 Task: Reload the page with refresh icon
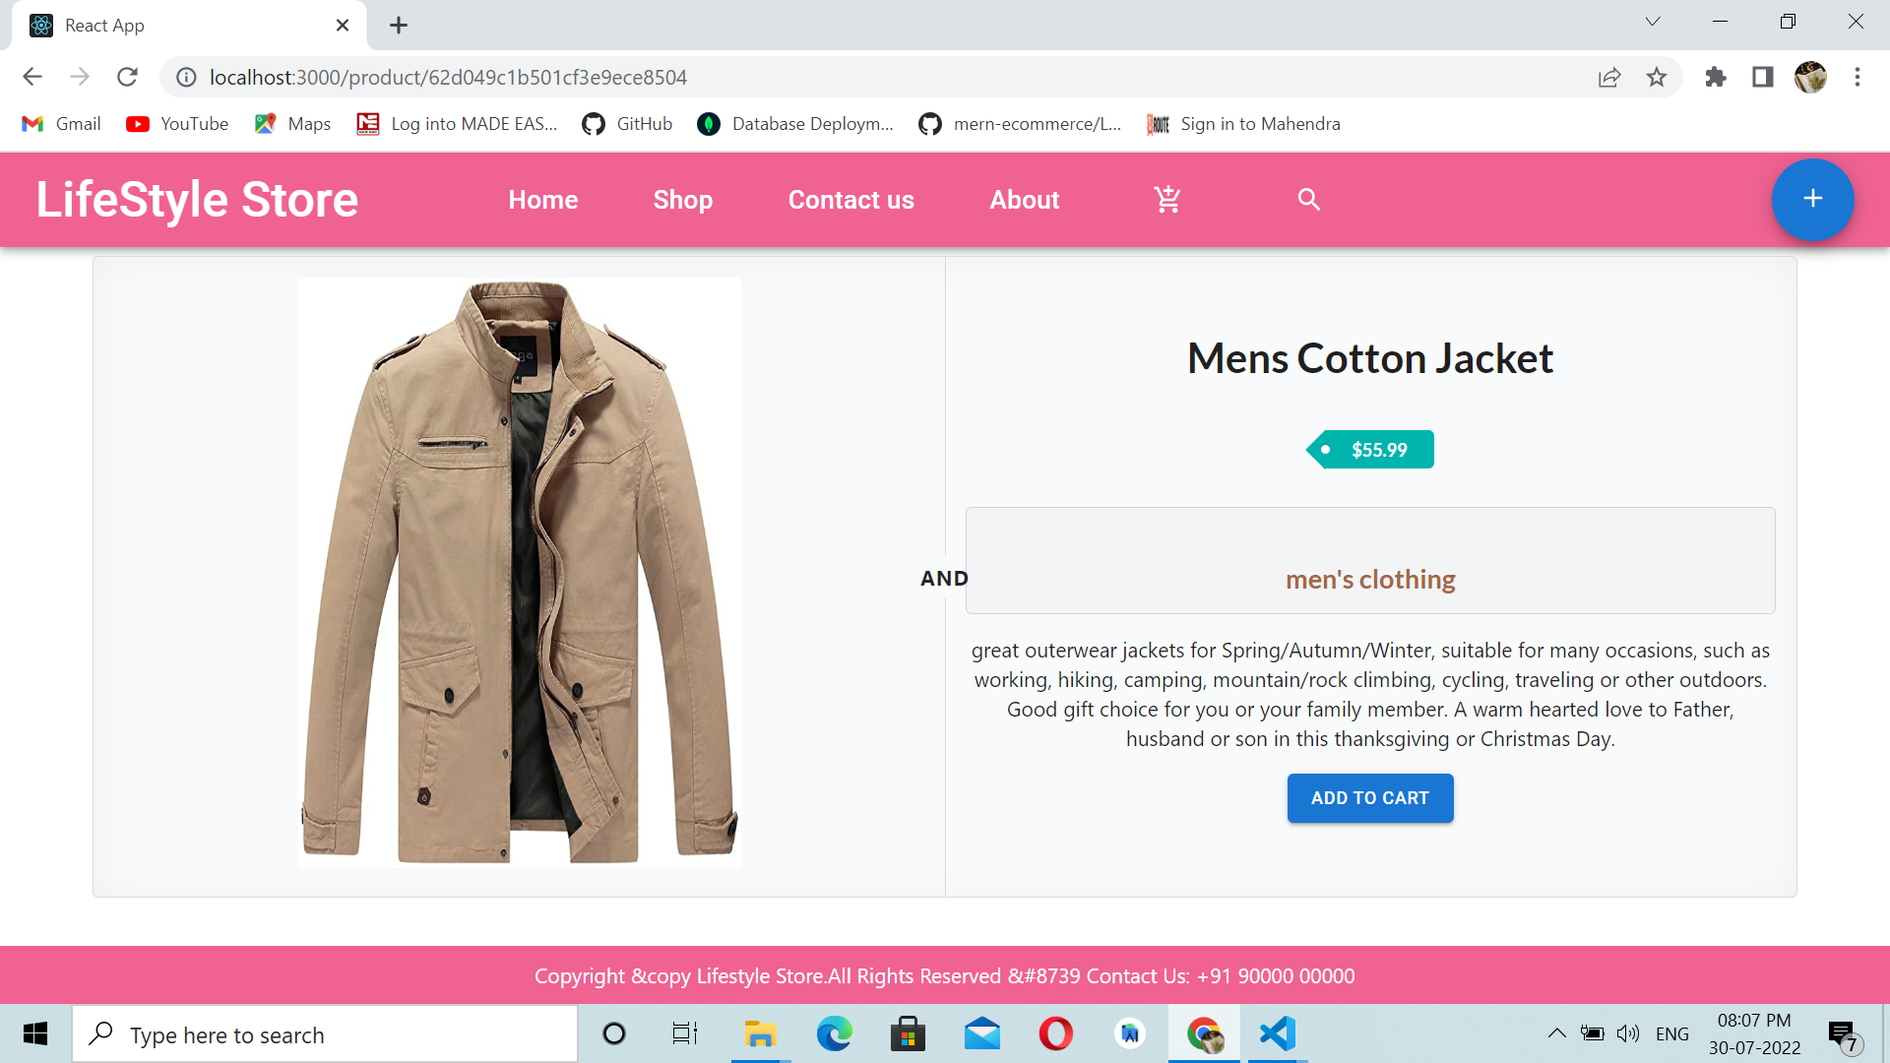[127, 77]
